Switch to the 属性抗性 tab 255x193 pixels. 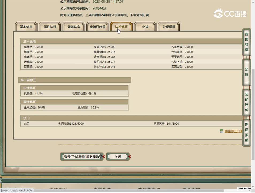50,27
